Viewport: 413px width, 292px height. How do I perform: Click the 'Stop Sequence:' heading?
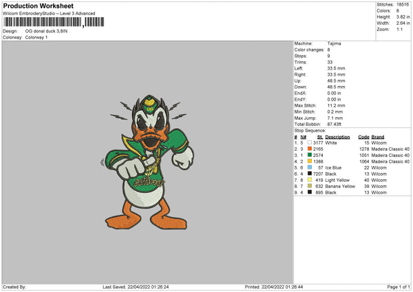tap(310, 131)
